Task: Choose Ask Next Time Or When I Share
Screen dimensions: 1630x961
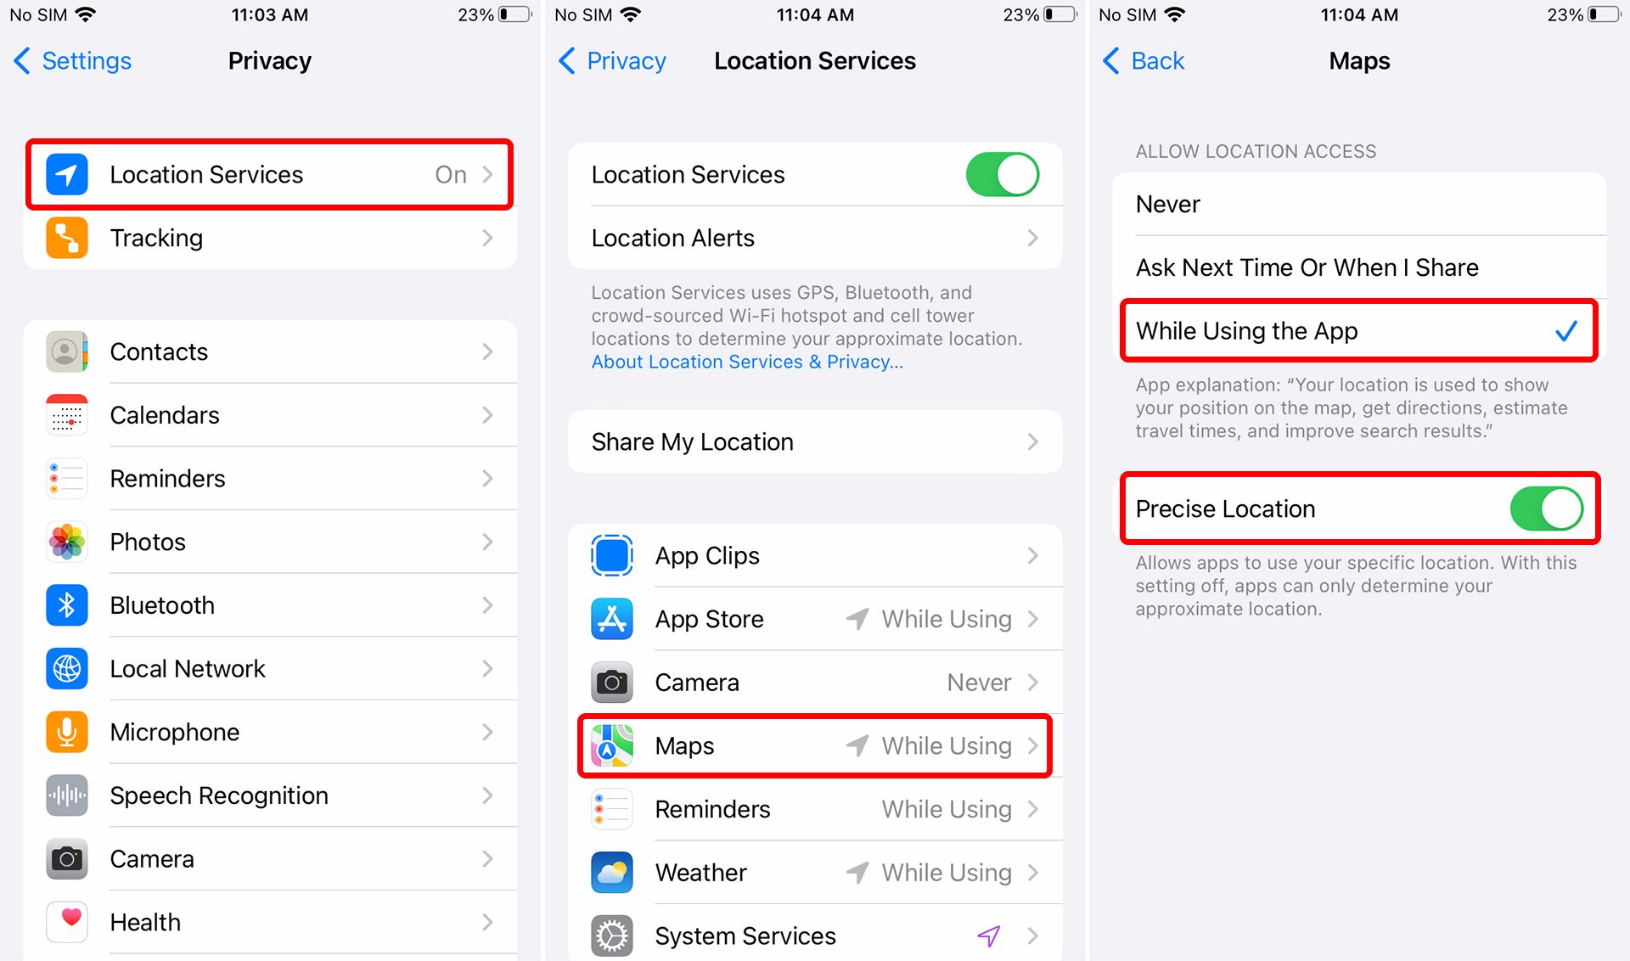Action: click(1359, 267)
